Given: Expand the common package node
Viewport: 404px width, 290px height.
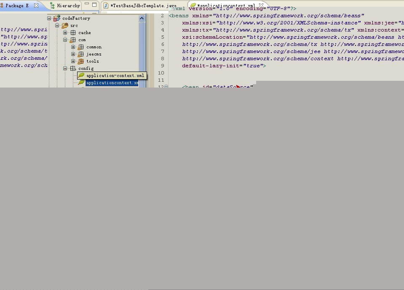Looking at the screenshot, I should click(x=73, y=47).
